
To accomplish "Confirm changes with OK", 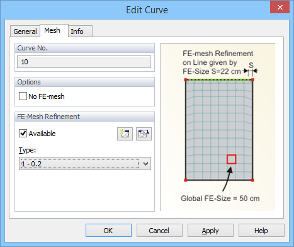I will pos(108,231).
